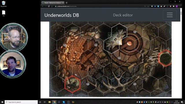Open the Deck editor page
The image size is (185, 104).
pos(123,15)
